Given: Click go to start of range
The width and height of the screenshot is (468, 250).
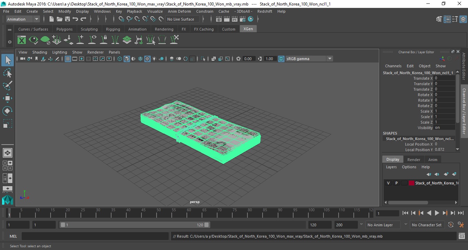Looking at the screenshot, I should point(405,213).
